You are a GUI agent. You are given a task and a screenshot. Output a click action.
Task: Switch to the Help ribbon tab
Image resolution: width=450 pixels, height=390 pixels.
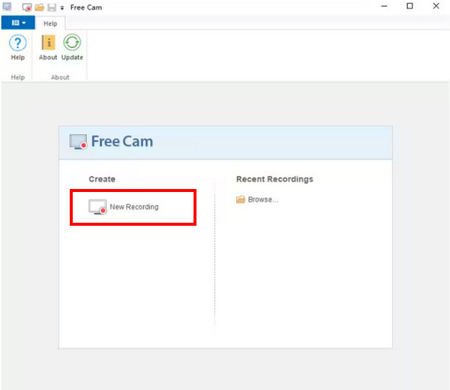click(x=50, y=23)
